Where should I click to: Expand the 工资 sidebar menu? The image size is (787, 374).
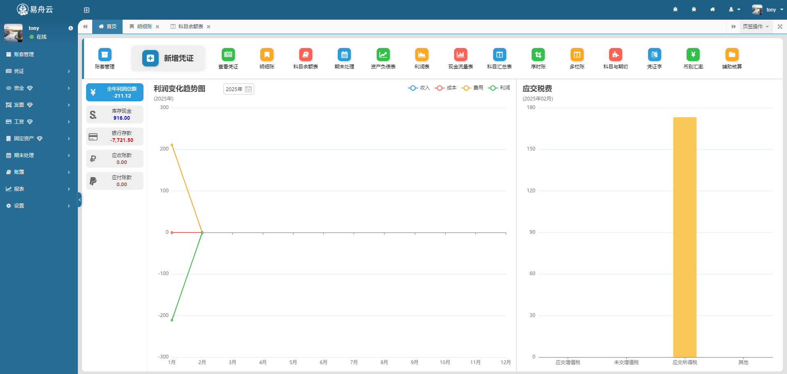(39, 121)
